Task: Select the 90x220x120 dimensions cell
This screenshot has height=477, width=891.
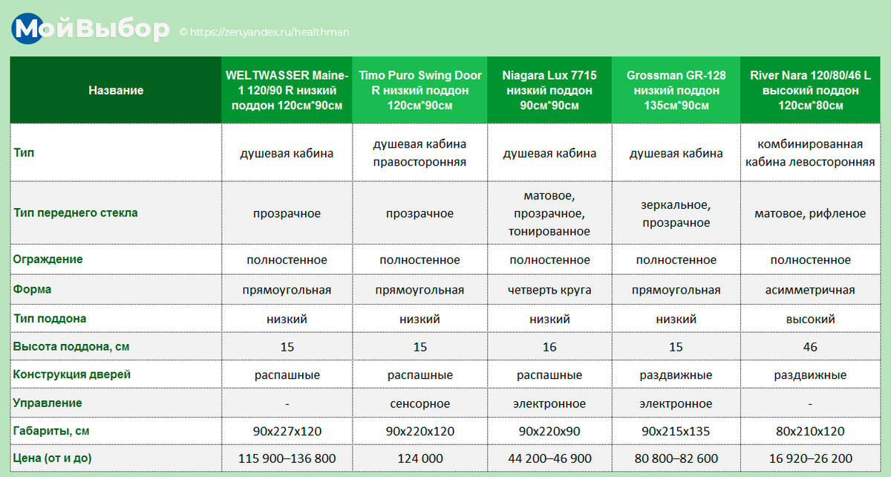Action: pos(420,432)
